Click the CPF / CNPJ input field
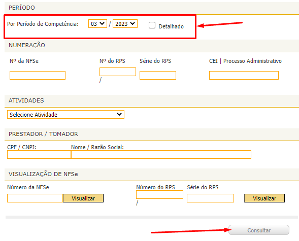299x241 pixels. (39, 155)
